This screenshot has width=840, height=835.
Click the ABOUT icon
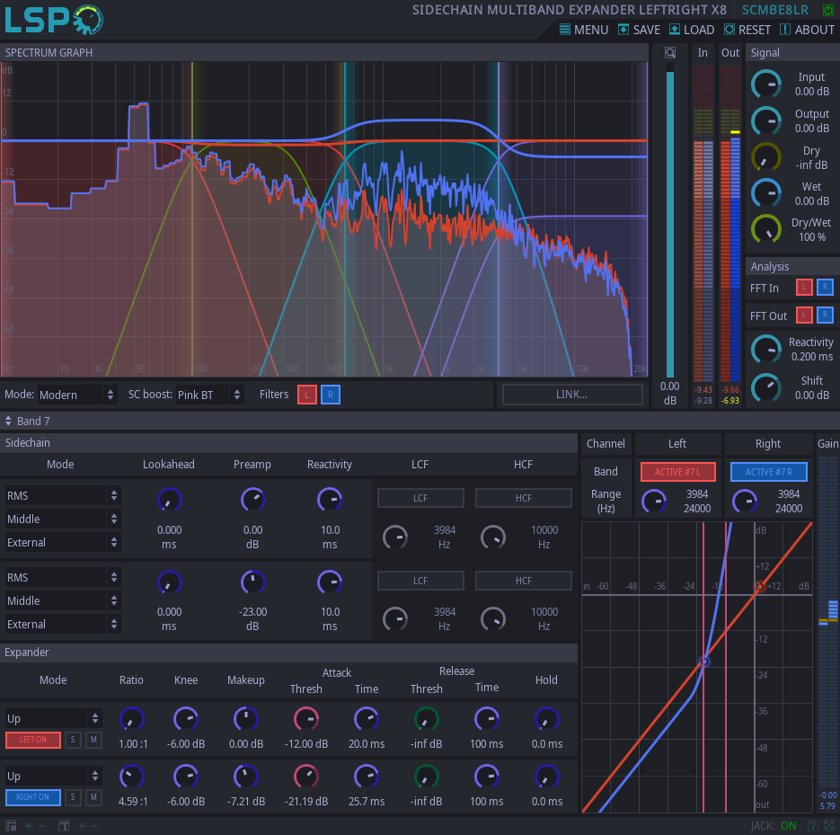point(785,30)
